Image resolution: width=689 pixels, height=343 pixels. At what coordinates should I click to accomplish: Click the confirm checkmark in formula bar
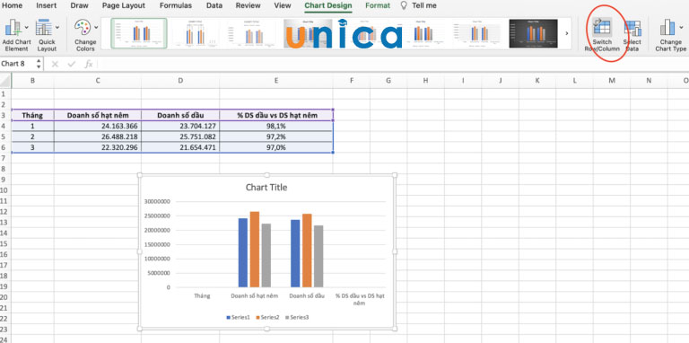tap(71, 65)
